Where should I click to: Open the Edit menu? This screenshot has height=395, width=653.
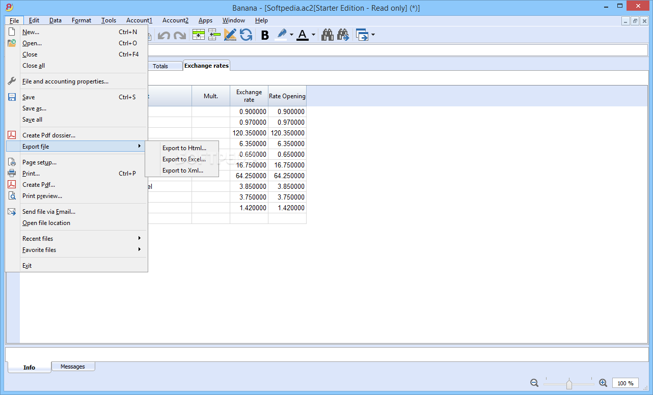click(x=34, y=20)
